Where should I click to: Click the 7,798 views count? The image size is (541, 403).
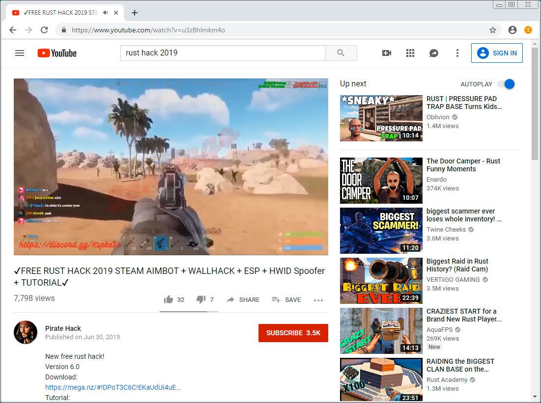pyautogui.click(x=34, y=298)
